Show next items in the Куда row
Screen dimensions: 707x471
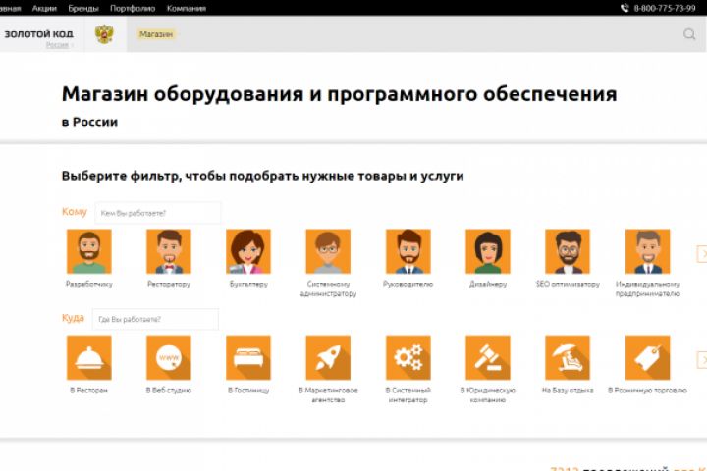tap(702, 360)
